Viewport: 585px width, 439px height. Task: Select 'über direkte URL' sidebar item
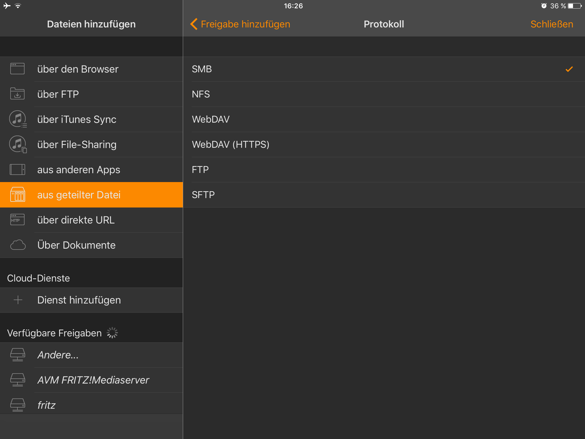coord(76,220)
